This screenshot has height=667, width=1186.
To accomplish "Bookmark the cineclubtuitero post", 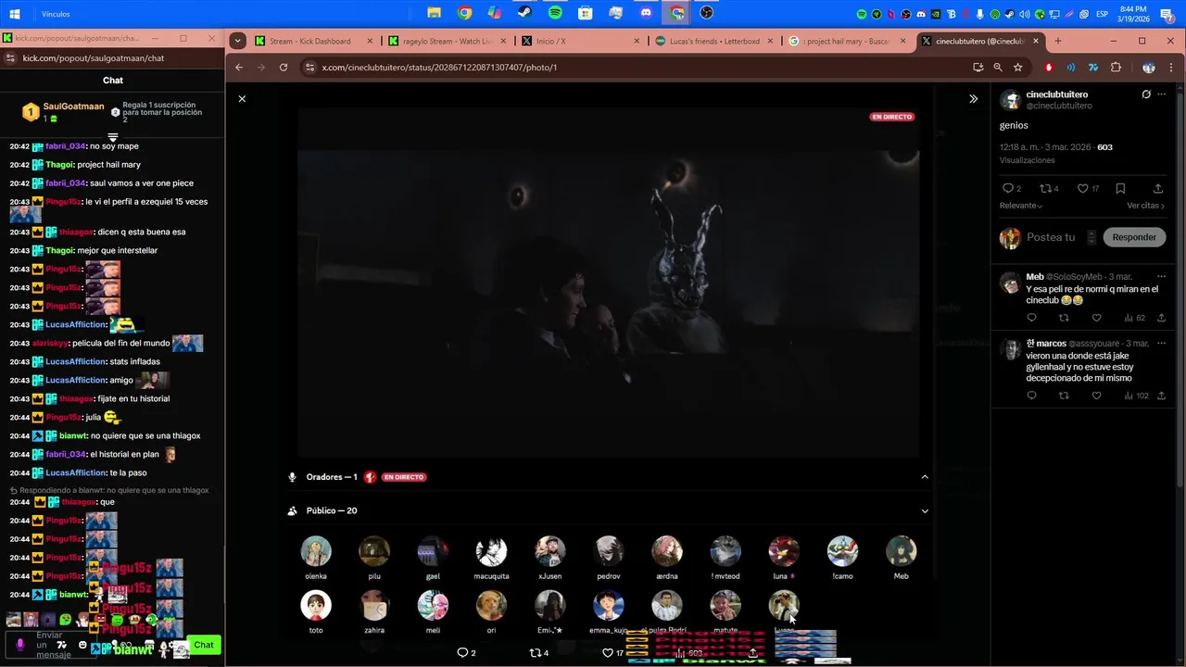I will click(x=1120, y=189).
